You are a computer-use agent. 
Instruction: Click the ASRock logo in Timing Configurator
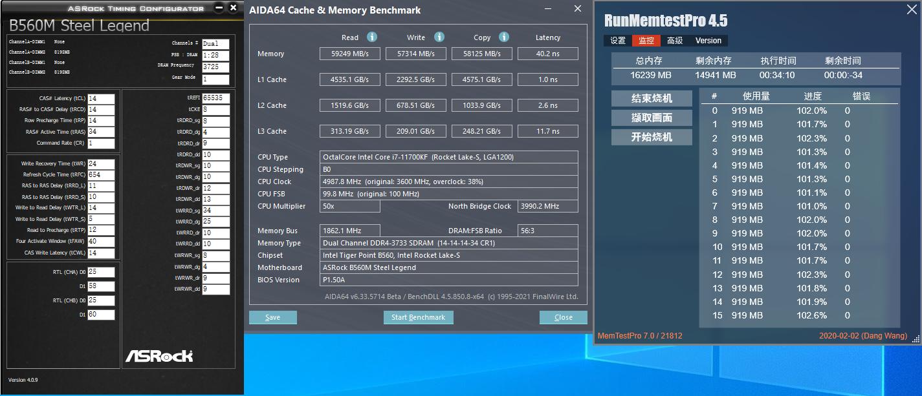[x=159, y=355]
